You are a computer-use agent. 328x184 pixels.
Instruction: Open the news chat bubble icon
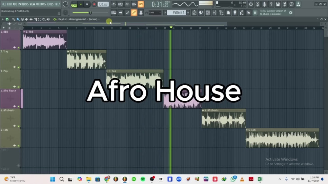tap(291, 4)
